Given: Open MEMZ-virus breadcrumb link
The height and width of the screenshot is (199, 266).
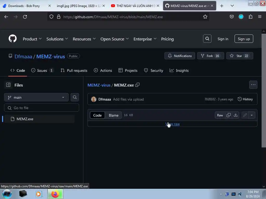Looking at the screenshot, I should 99,85.
